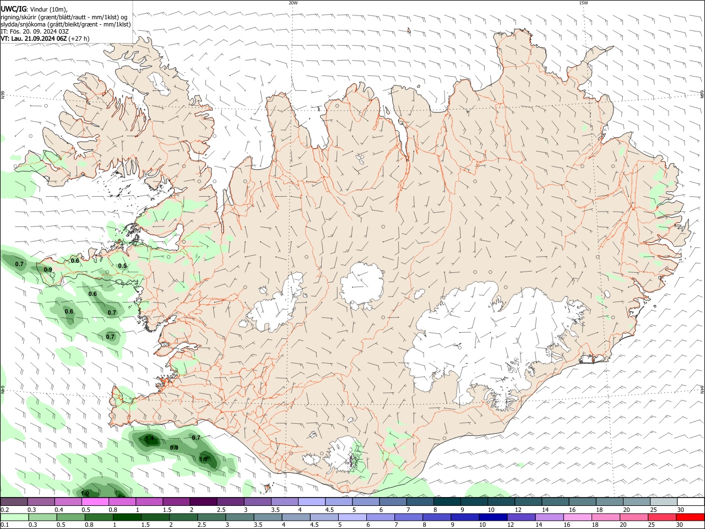Click the '0.1' label in lower legend row
The height and width of the screenshot is (529, 705).
pos(5,525)
